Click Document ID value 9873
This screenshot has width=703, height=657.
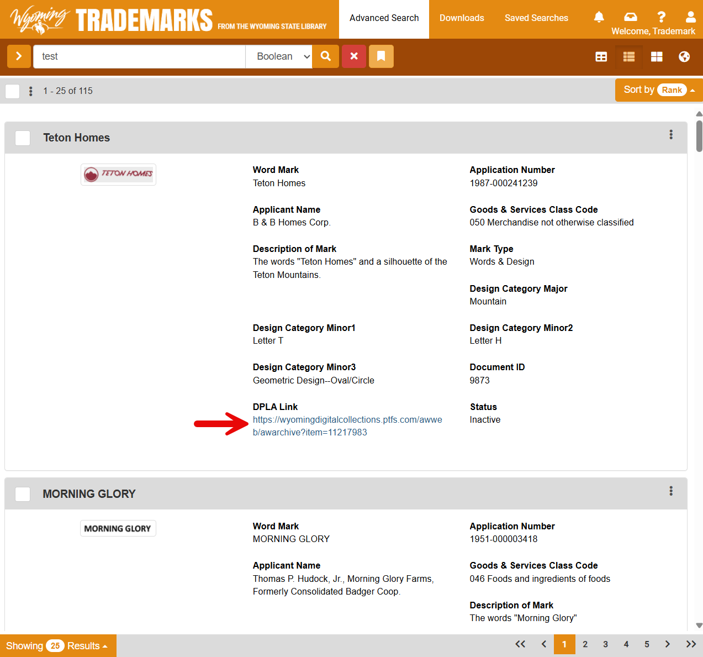[480, 381]
